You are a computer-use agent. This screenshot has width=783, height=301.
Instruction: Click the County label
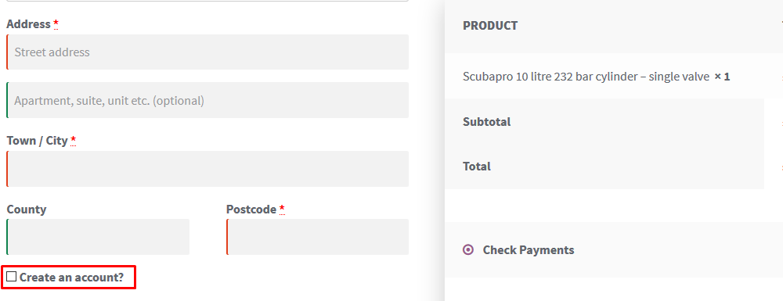coord(27,209)
